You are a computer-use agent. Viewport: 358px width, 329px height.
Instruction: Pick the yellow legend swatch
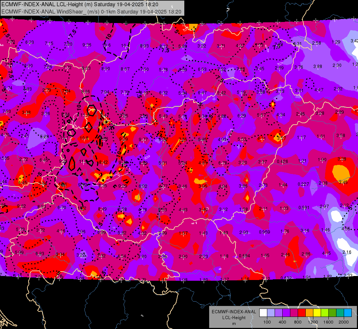point(317,313)
